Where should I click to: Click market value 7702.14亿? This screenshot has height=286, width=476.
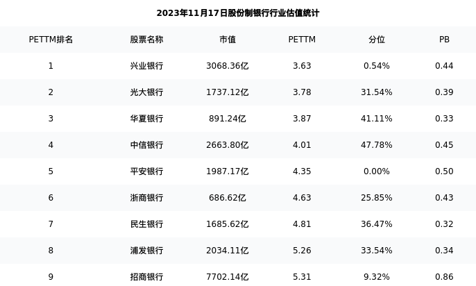[x=228, y=277]
